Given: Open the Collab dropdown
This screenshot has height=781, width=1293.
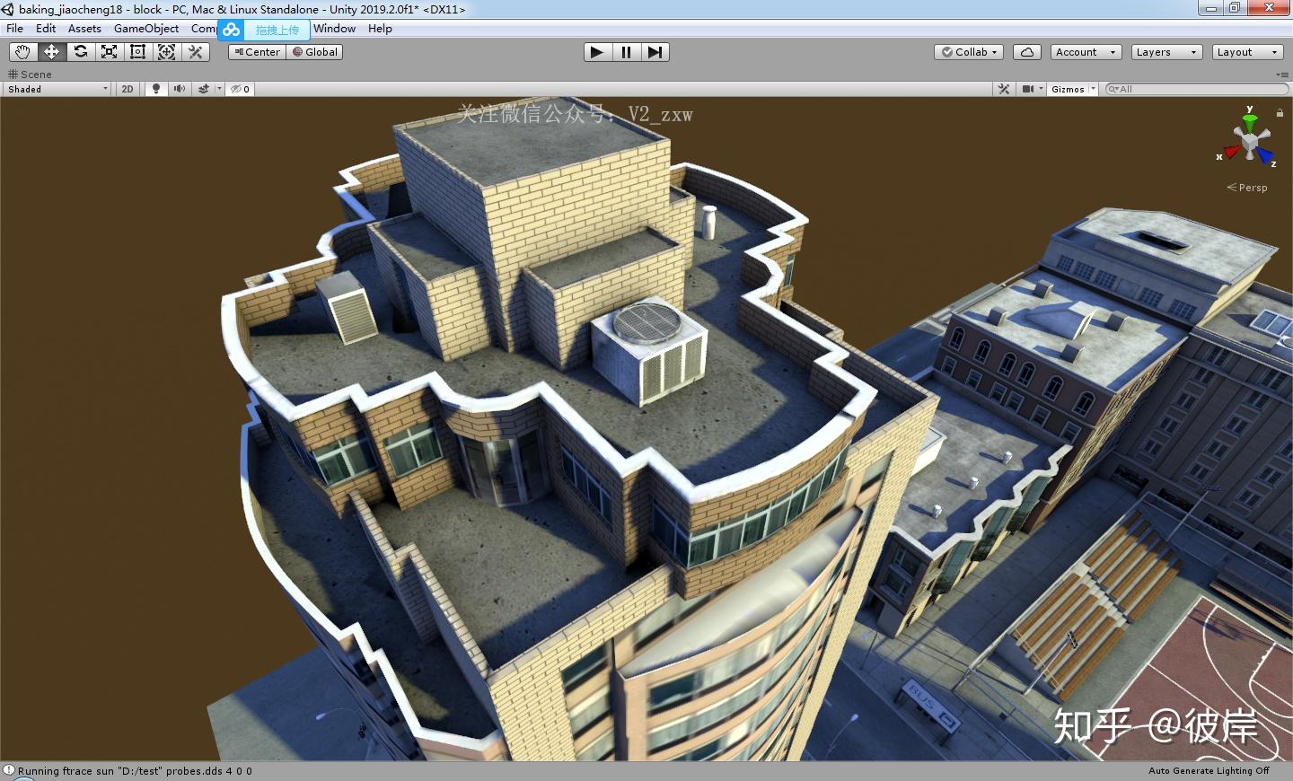Looking at the screenshot, I should point(969,52).
